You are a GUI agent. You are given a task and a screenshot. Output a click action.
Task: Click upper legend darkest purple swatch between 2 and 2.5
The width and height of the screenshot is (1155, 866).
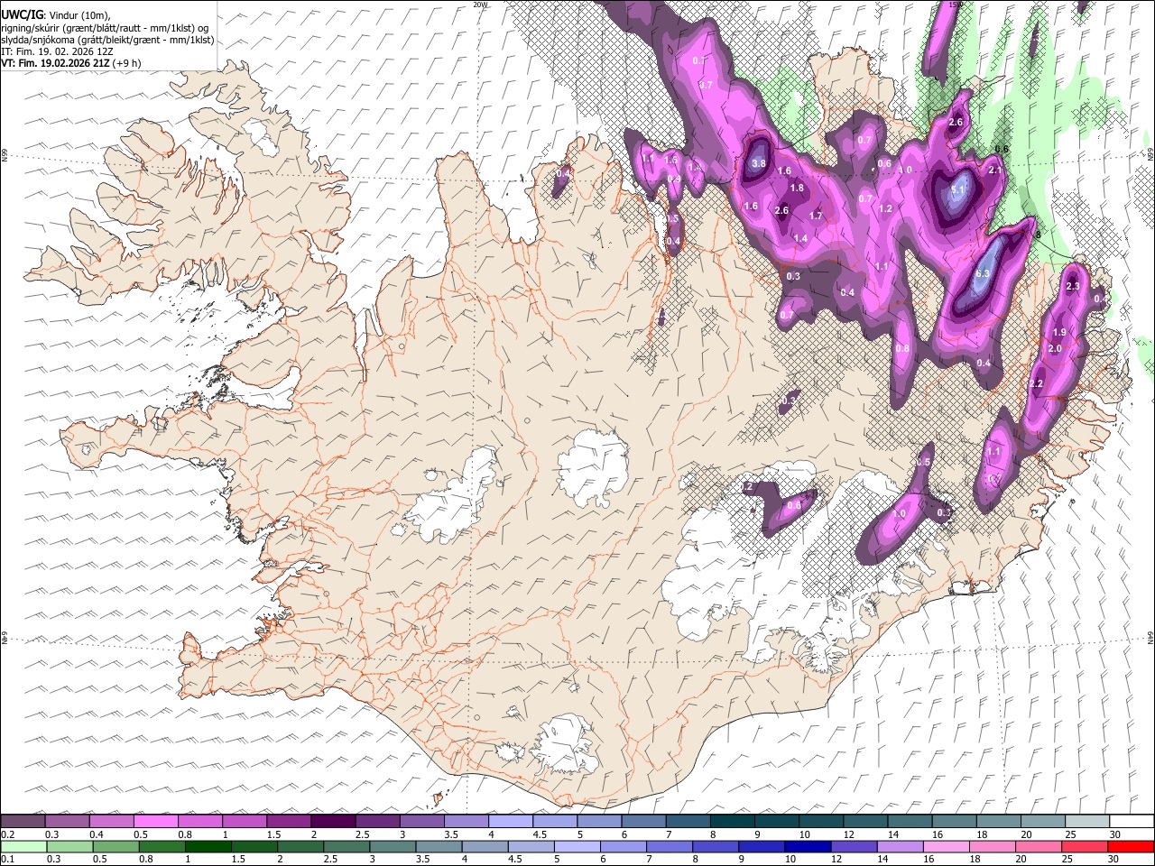coord(332,821)
